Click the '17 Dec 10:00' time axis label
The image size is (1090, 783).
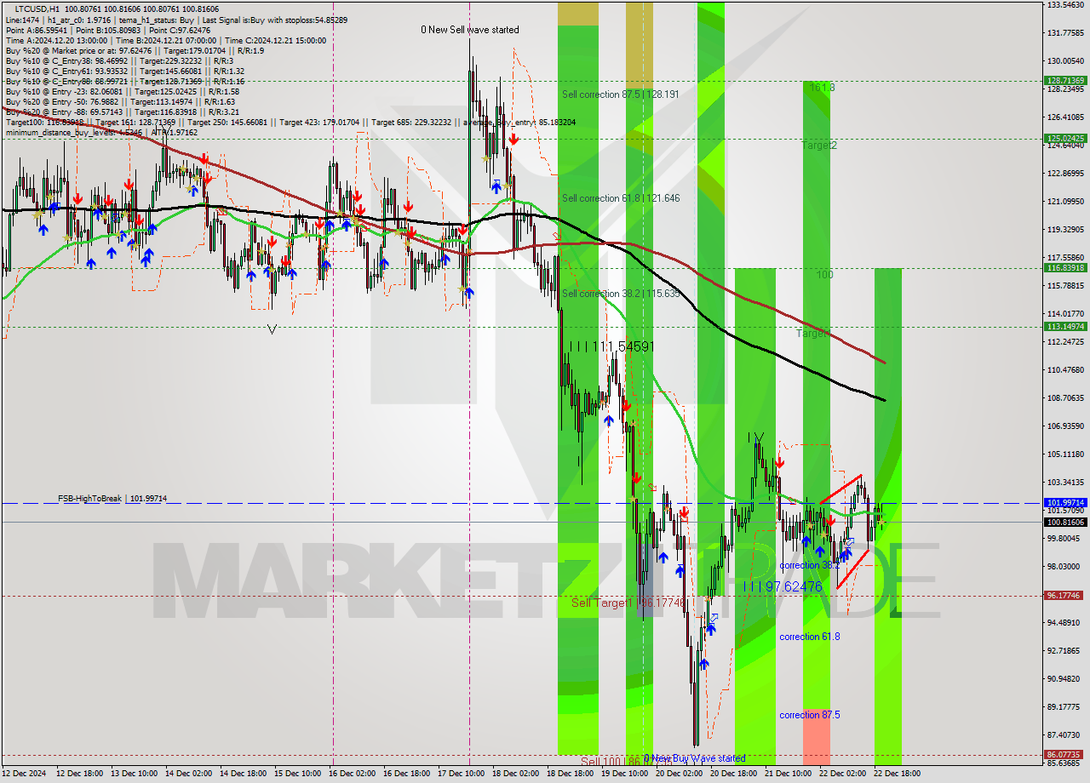[462, 773]
